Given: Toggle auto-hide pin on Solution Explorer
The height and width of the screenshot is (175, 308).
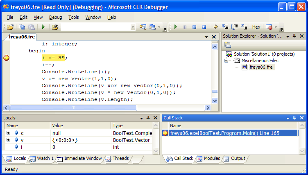Looking at the screenshot, I should (294, 36).
